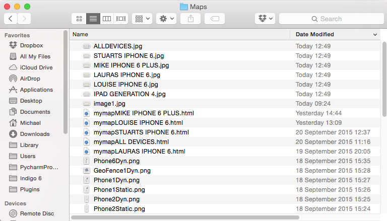Open the PycharmPro... folder in sidebar

39,167
